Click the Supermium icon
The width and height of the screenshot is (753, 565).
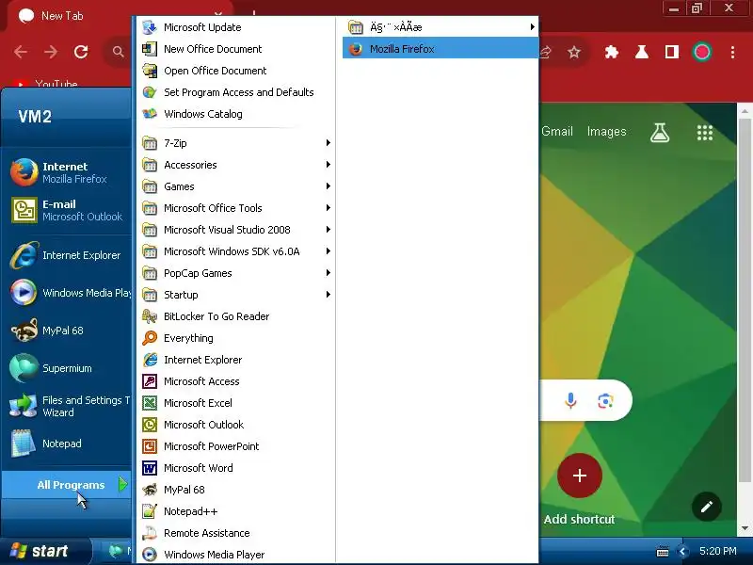pyautogui.click(x=24, y=368)
